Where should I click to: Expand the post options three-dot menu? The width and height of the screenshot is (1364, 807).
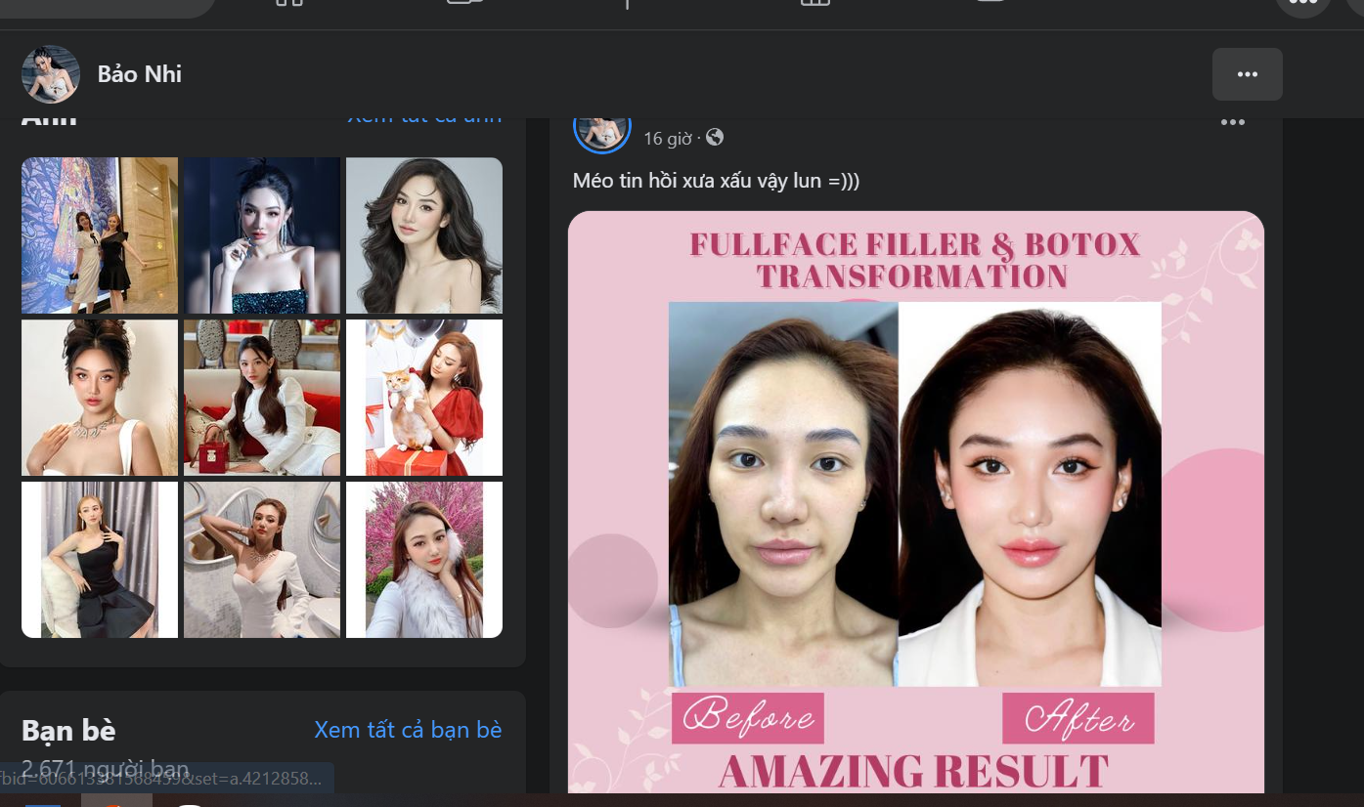coord(1232,122)
